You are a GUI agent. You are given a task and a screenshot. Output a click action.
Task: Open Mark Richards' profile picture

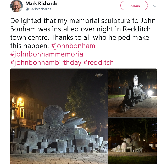(16, 6)
